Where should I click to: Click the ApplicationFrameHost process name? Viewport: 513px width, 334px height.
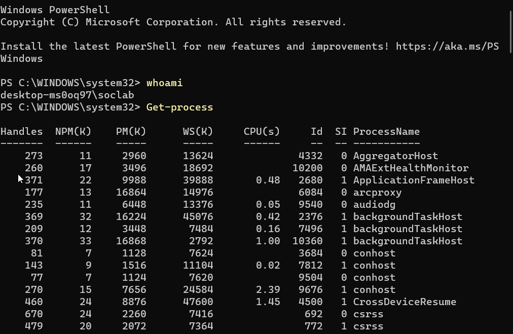click(414, 180)
